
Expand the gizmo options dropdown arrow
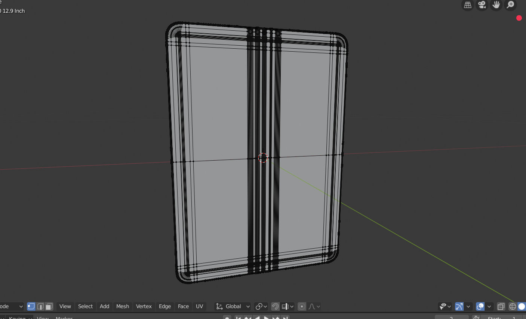468,306
